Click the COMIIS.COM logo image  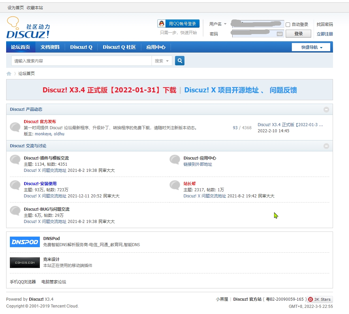pyautogui.click(x=25, y=263)
